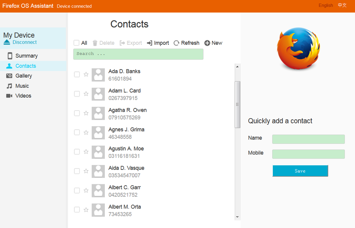Check the All contacts checkbox
This screenshot has width=355, height=228.
tap(76, 43)
